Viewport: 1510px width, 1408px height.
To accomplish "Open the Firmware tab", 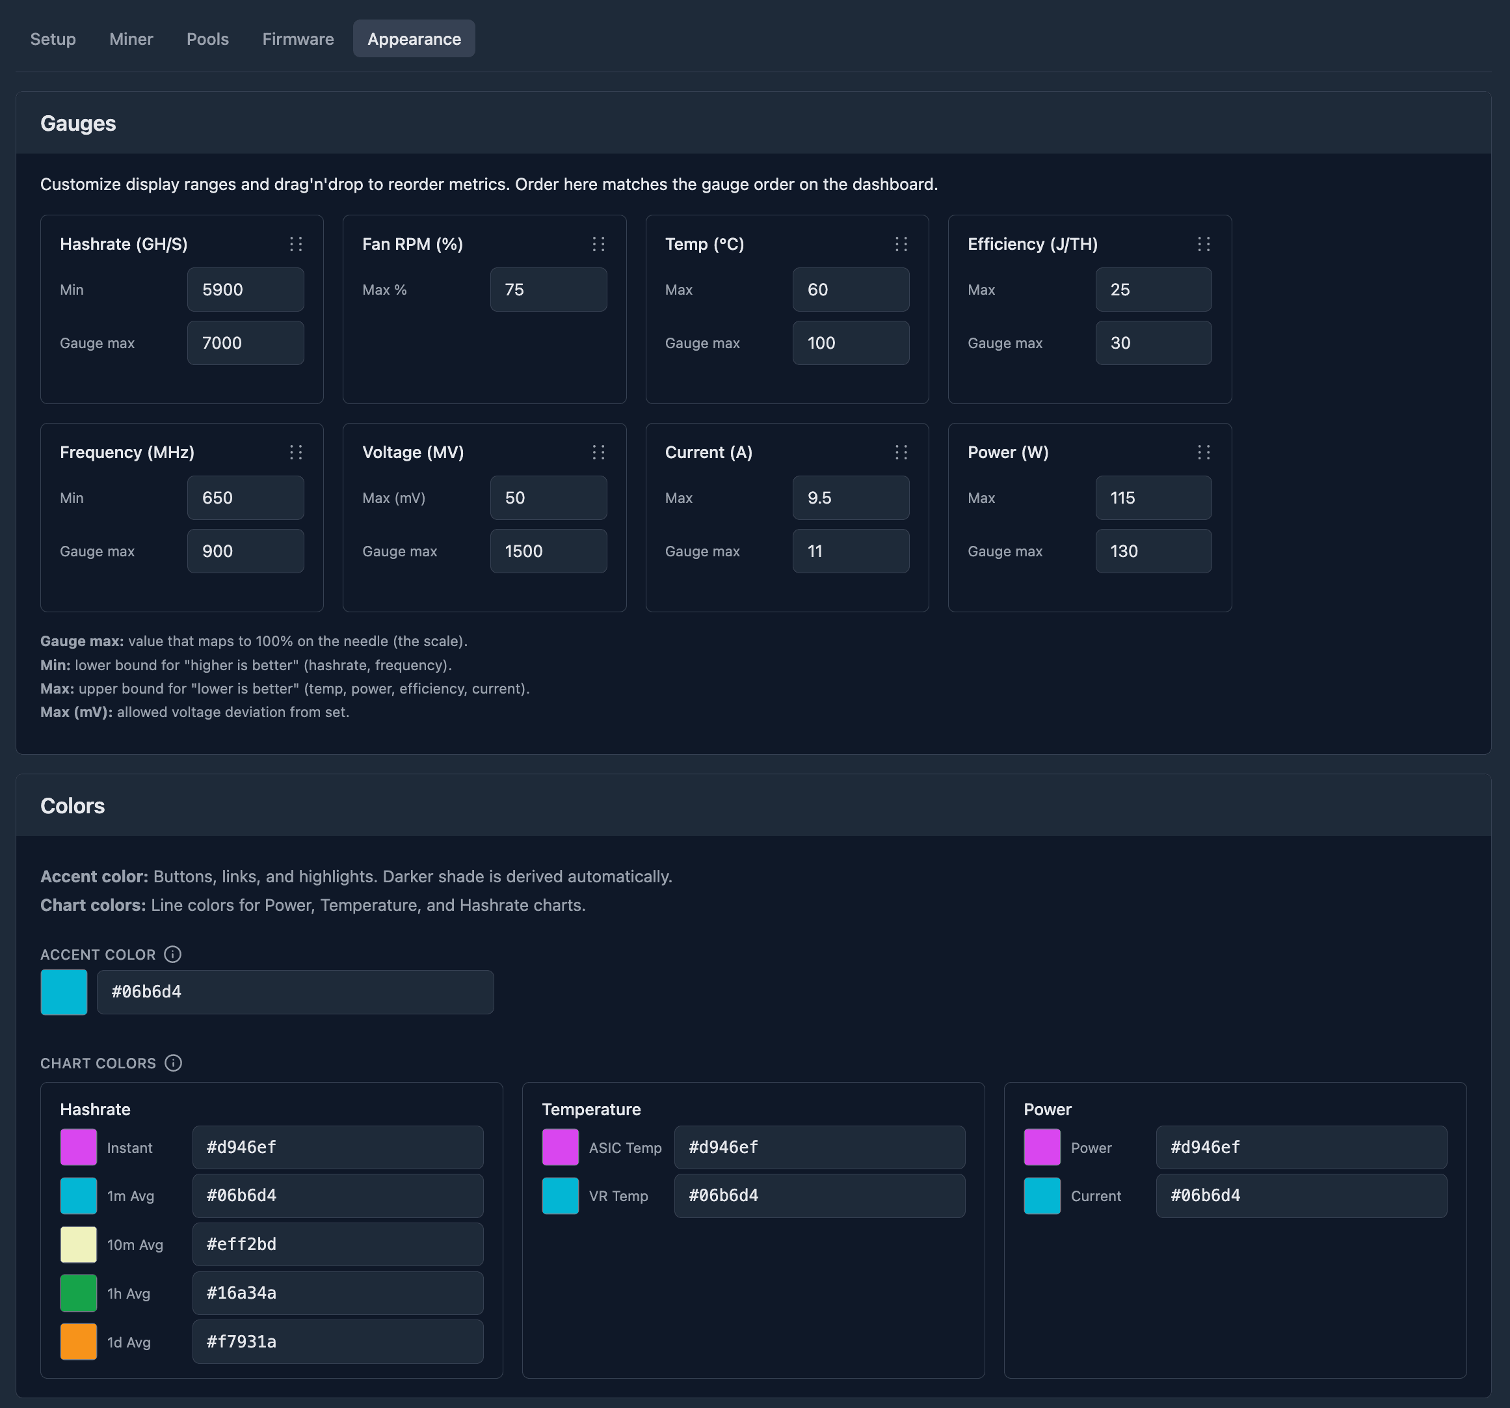I will point(298,39).
